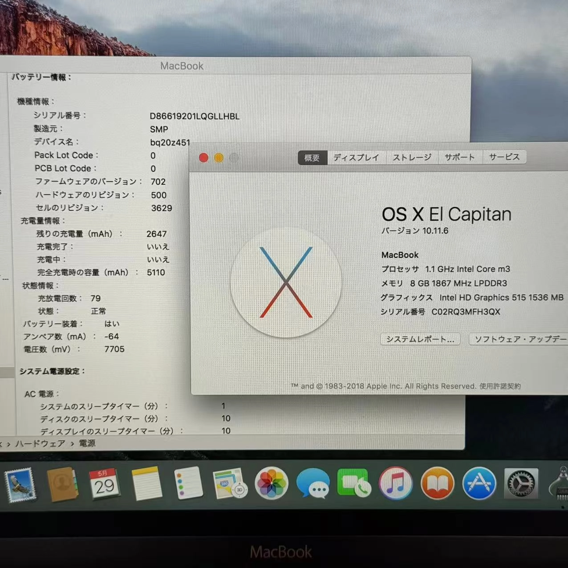Switch to the ディスプレイ tab
The width and height of the screenshot is (568, 568).
(356, 157)
